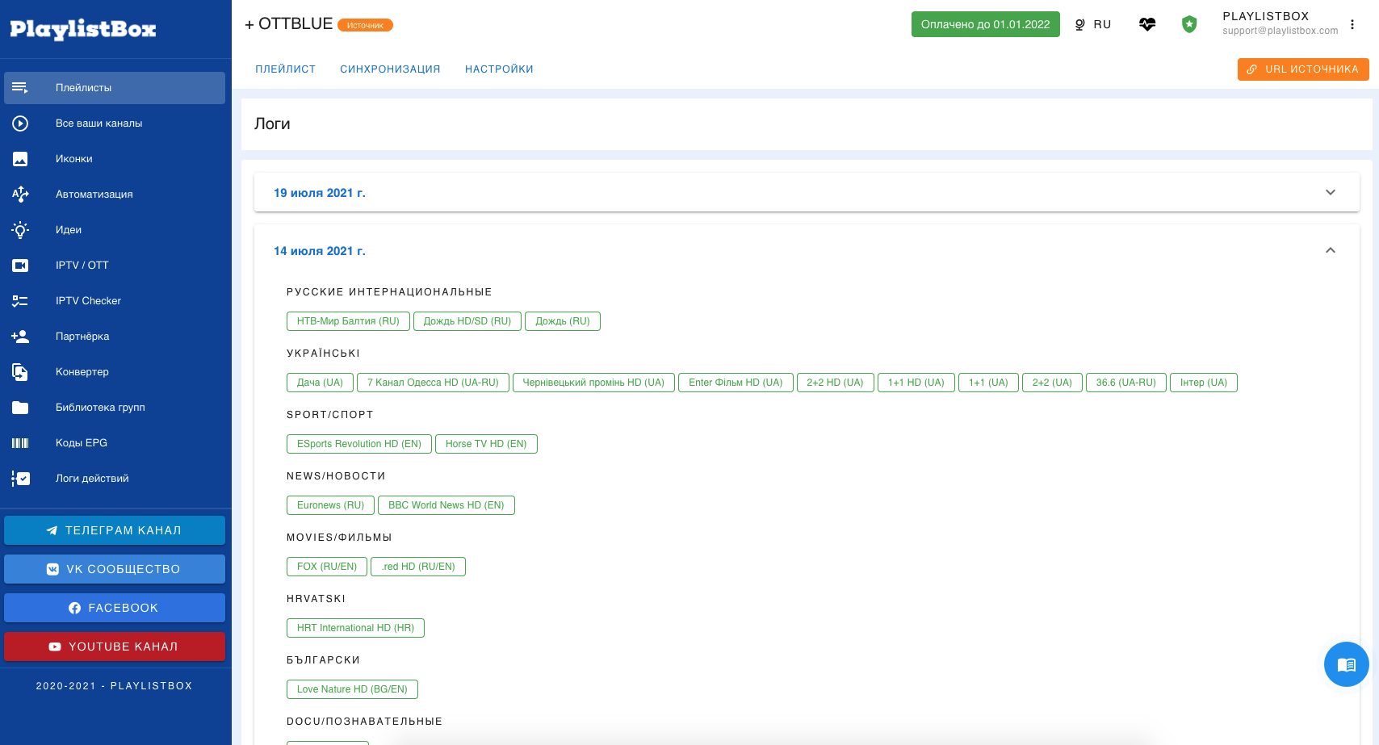Click the FOX (RU/EN) chip
Screen dimensions: 1379x745
(x=327, y=567)
